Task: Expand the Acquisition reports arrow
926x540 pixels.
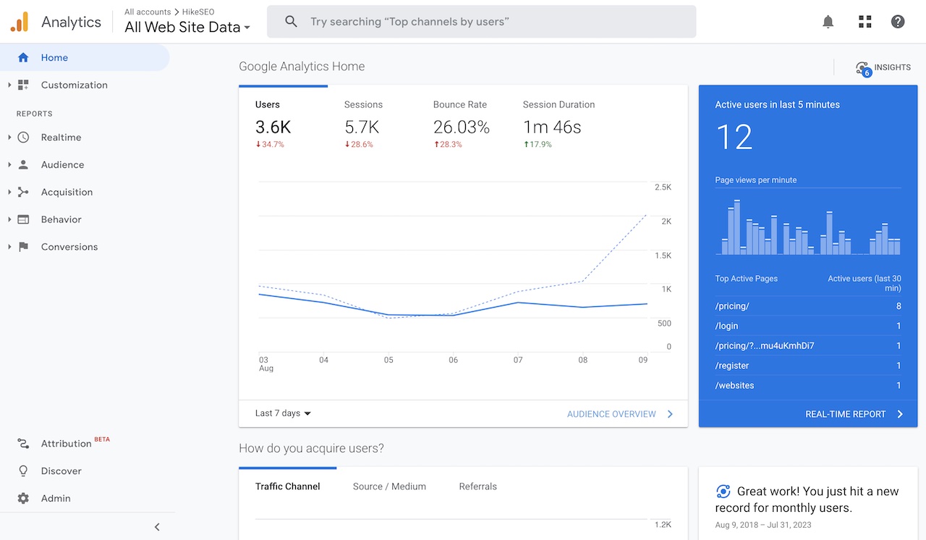Action: point(9,192)
